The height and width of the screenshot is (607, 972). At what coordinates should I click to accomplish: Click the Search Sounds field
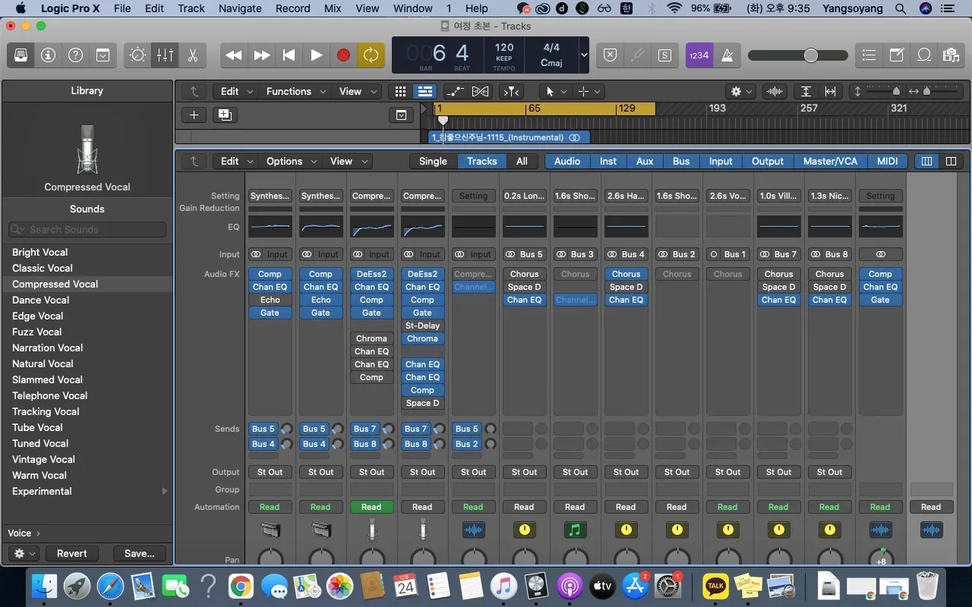[x=87, y=229]
